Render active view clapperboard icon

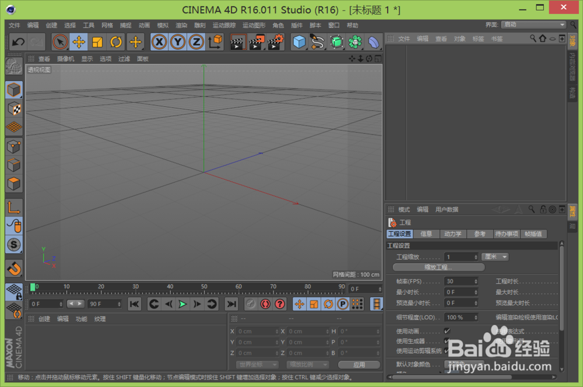click(x=238, y=42)
